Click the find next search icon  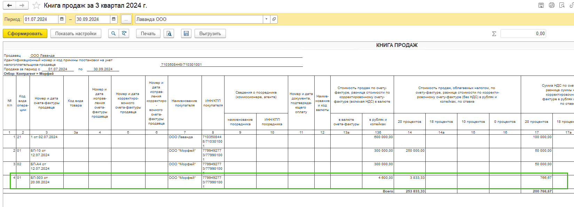[x=124, y=33]
